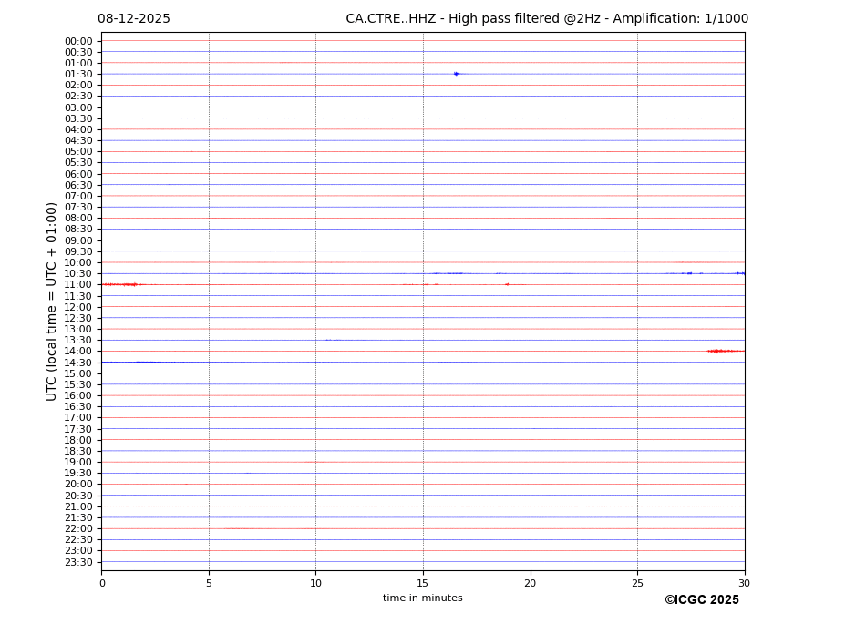Viewport: 845px width, 634px height.
Task: Pick the 14:30 time row label
Action: tap(78, 363)
